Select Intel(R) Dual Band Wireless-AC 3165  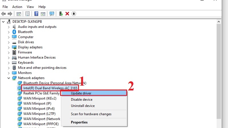point(50,88)
